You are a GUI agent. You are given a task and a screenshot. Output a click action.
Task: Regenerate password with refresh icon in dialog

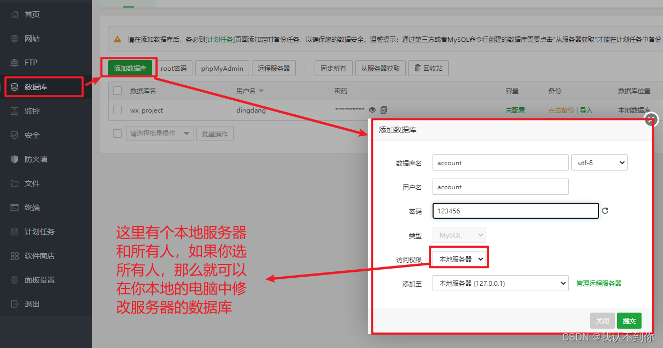(x=605, y=211)
